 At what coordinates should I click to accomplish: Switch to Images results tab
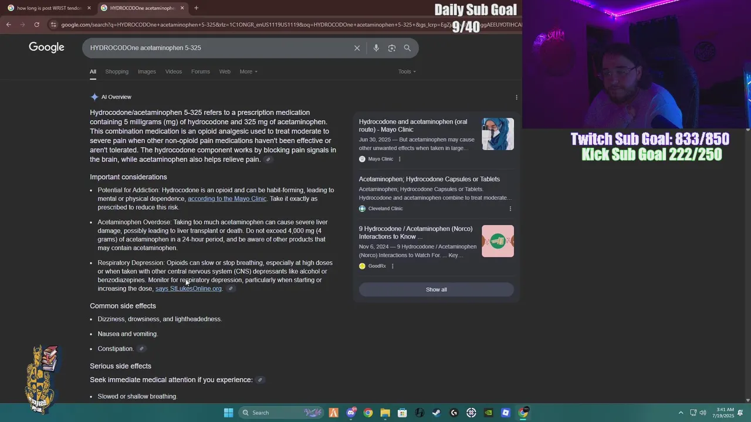(x=147, y=72)
